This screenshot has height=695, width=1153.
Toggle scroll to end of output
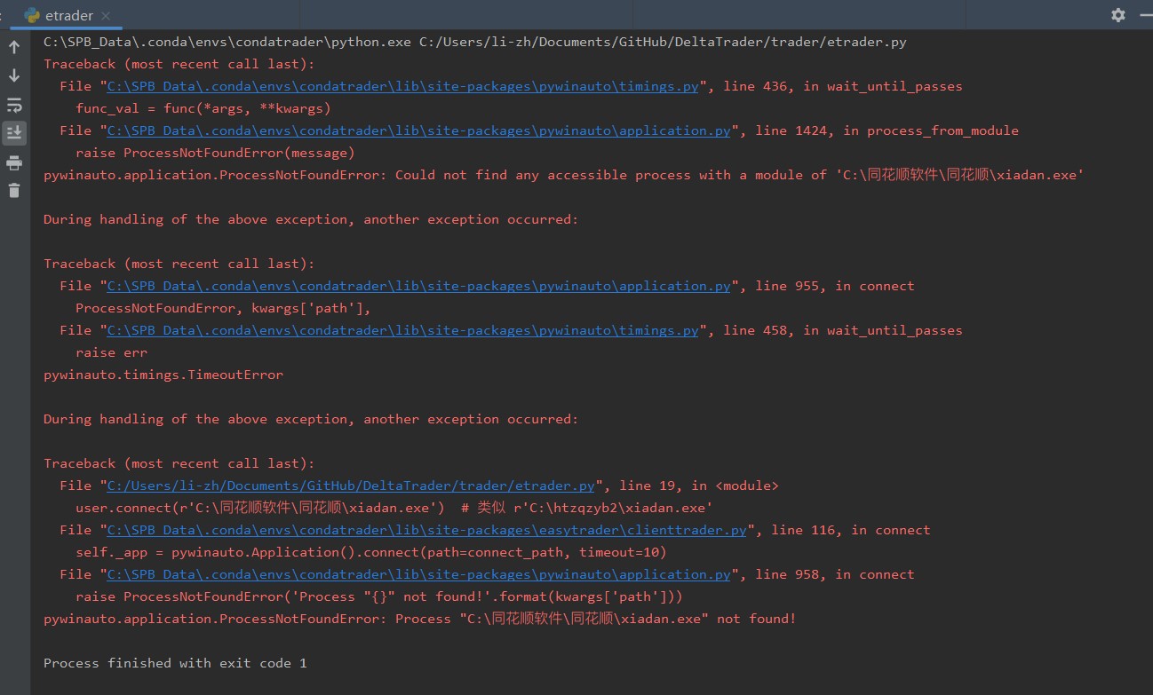click(14, 133)
